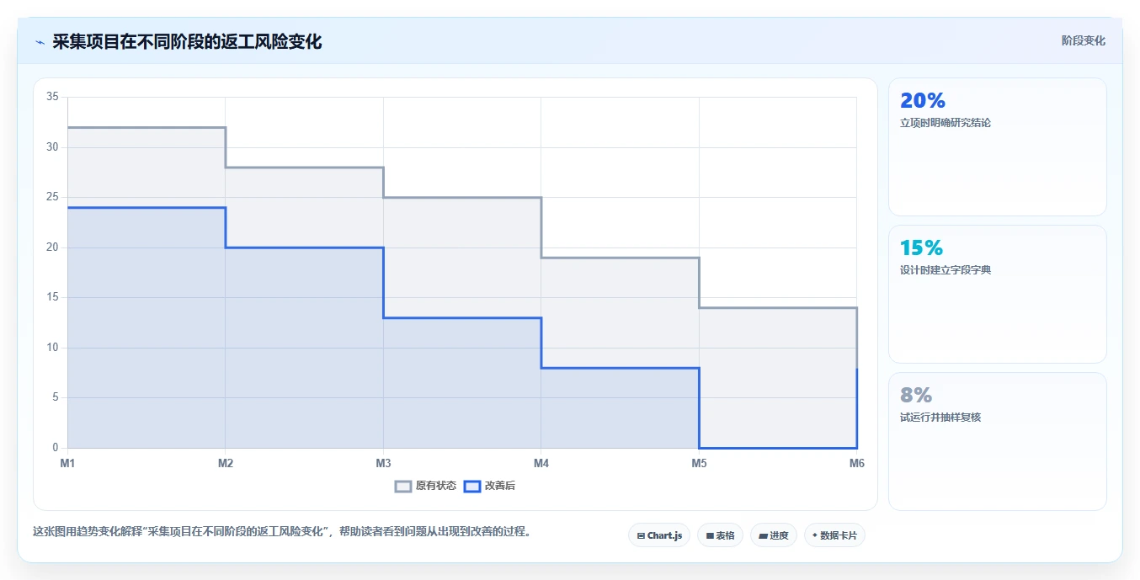1140x580 pixels.
Task: Select the 数据卡片 tag chip
Action: [834, 535]
